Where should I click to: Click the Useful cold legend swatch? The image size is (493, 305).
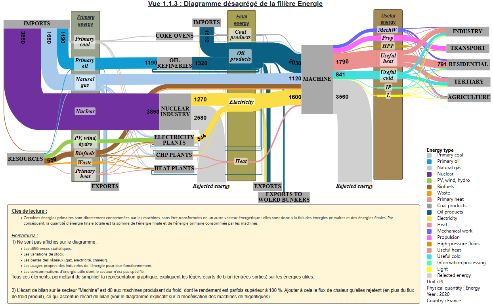click(430, 256)
